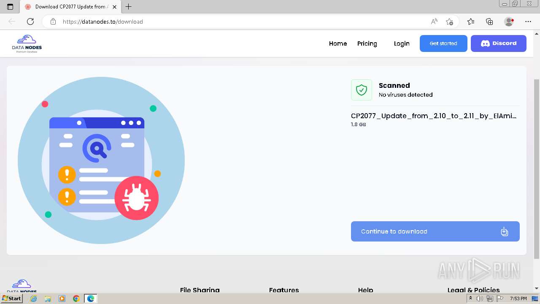Click the File Sharing footer heading
Image resolution: width=540 pixels, height=304 pixels.
coord(200,290)
